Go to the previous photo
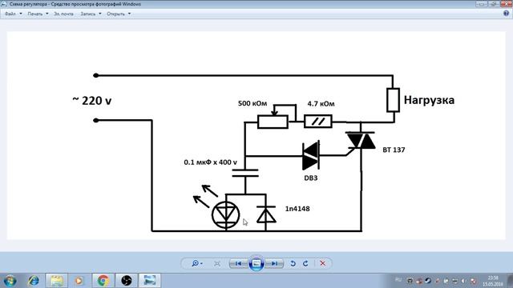Viewport: 513px width, 288px height. [x=239, y=263]
